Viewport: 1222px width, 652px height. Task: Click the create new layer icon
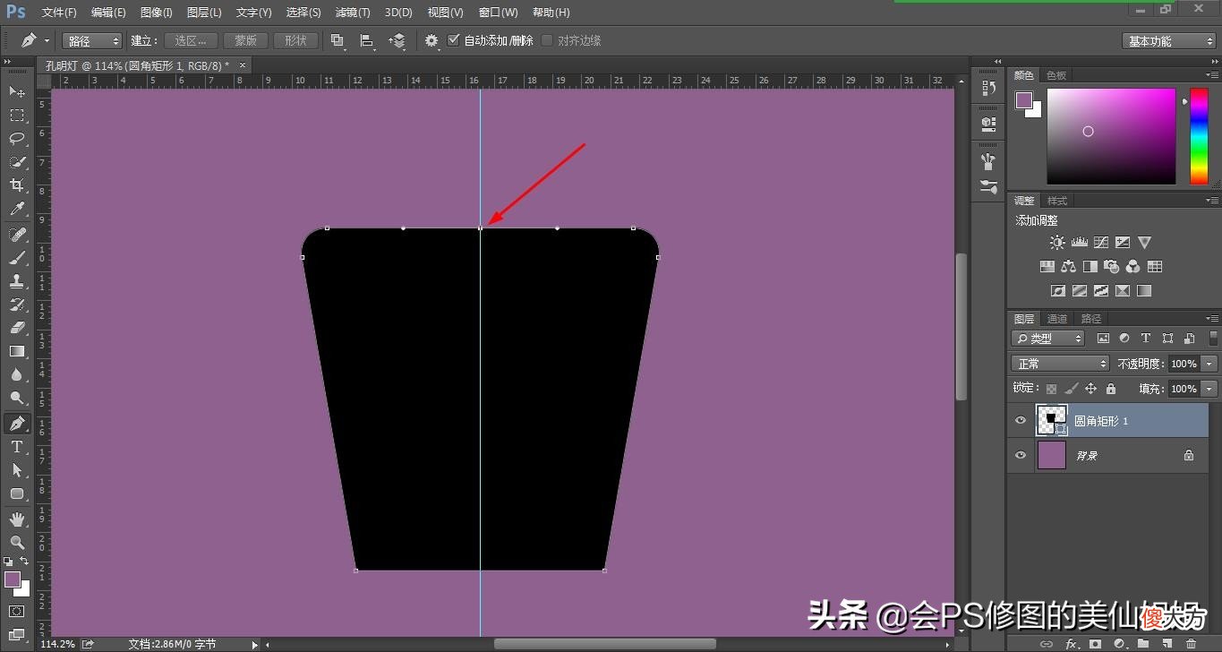(x=1166, y=644)
